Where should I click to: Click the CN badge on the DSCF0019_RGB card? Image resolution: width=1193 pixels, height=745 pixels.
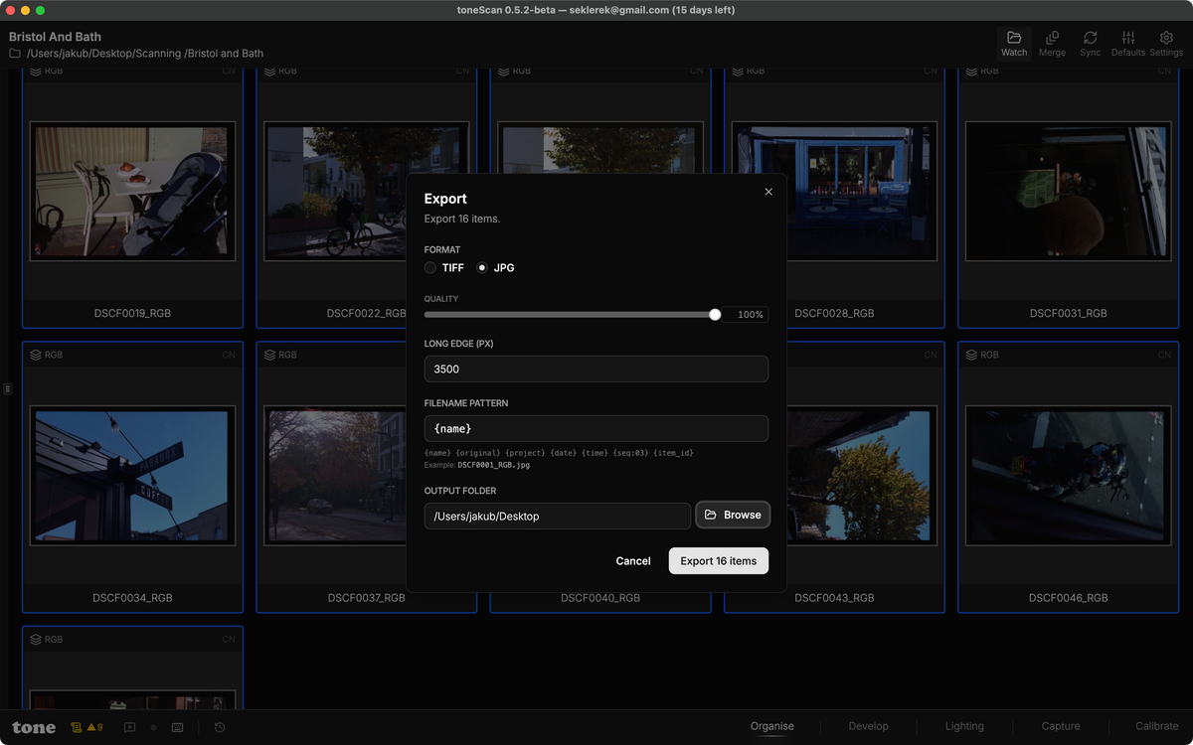(x=229, y=72)
